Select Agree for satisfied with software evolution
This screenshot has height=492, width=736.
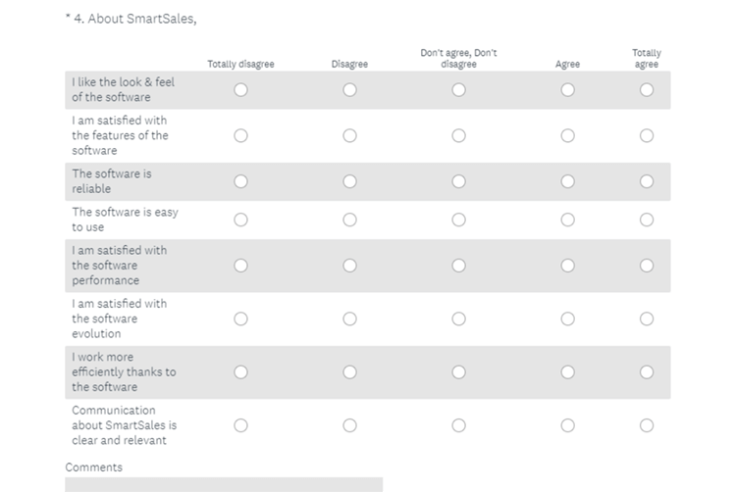tap(567, 319)
